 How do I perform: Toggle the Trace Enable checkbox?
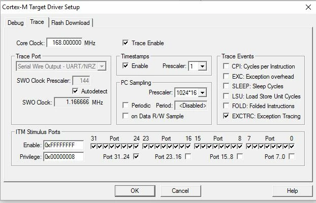pos(125,43)
